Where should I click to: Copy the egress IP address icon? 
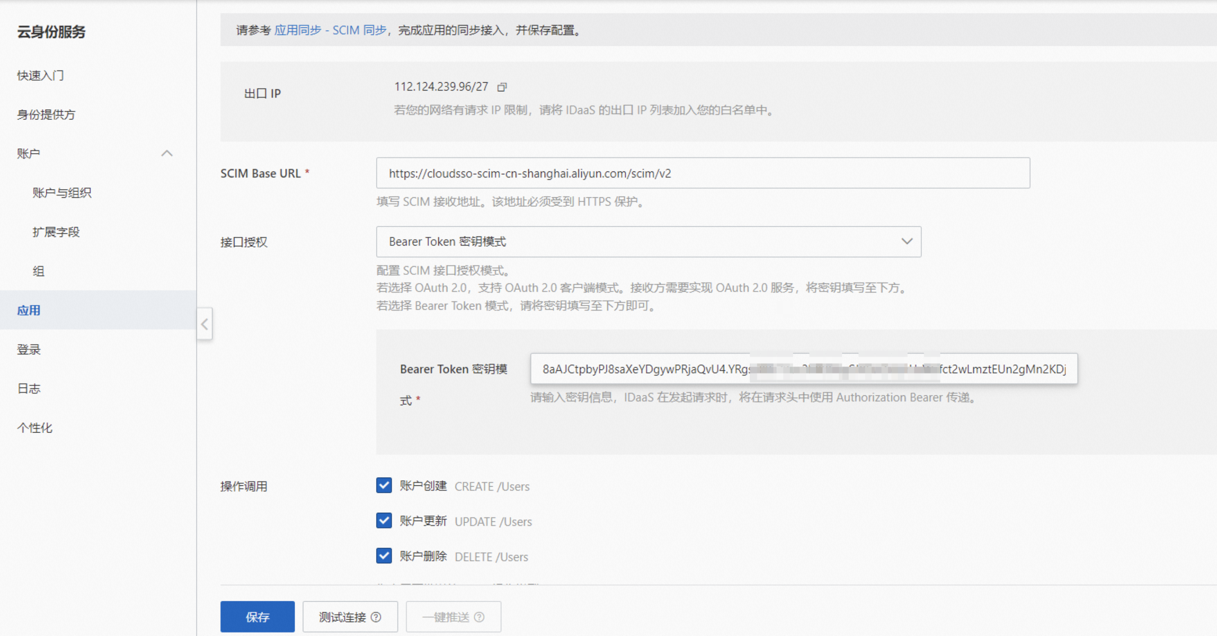pyautogui.click(x=502, y=87)
